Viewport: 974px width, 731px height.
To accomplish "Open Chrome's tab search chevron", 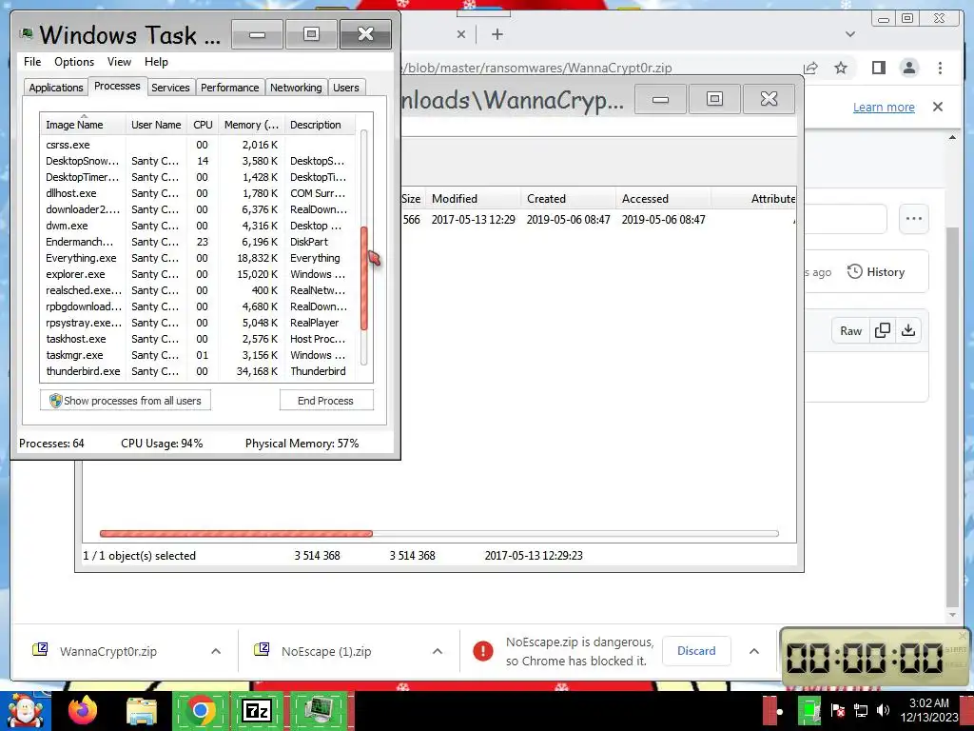I will (850, 34).
